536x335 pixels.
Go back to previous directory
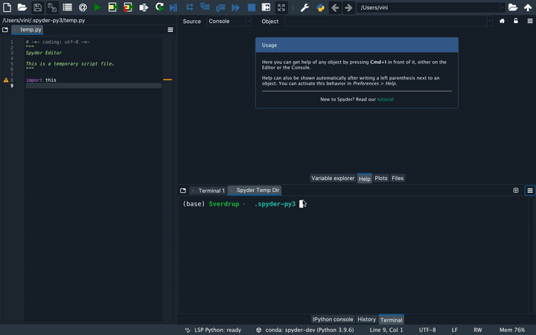[335, 7]
